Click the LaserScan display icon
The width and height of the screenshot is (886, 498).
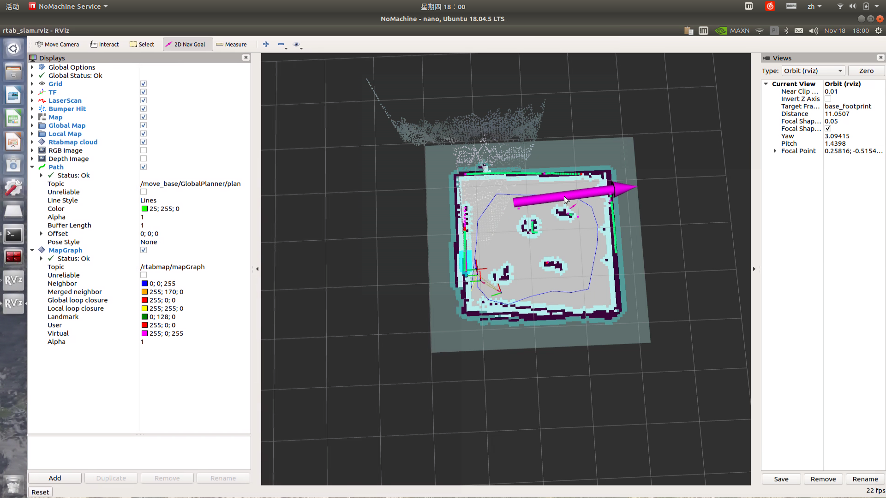coord(42,101)
